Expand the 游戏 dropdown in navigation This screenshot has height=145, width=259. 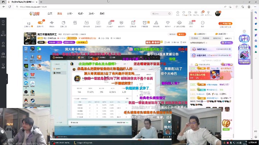tap(92, 14)
